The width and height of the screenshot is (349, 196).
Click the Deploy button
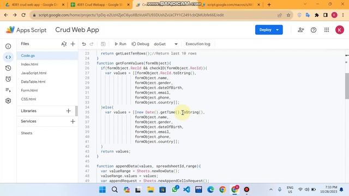[x=265, y=30]
